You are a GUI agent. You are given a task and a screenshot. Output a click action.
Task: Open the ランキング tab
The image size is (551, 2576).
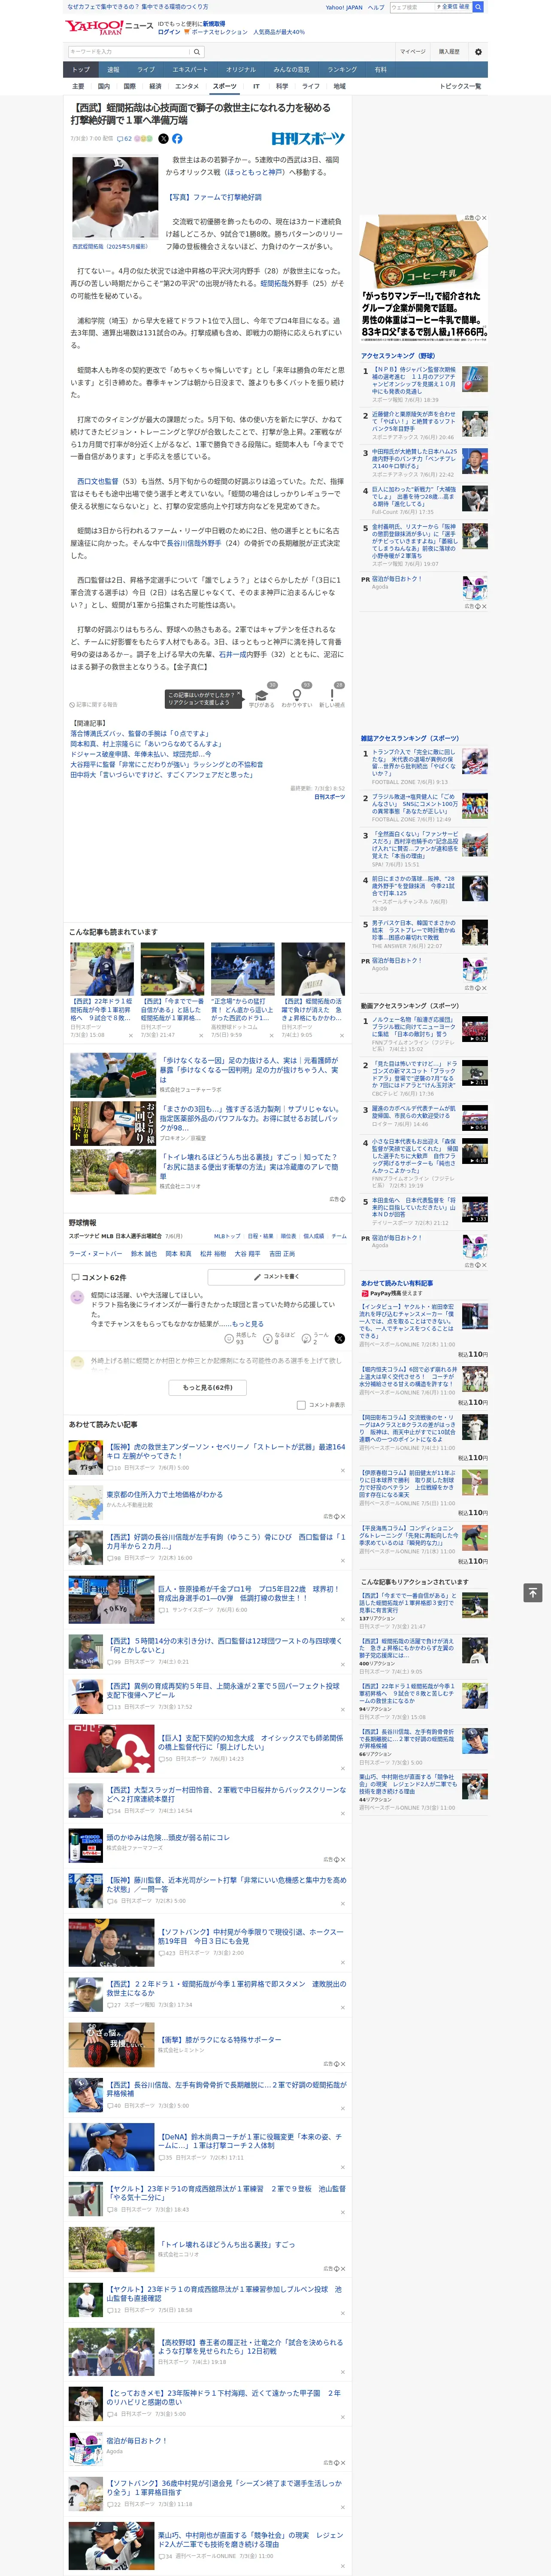tap(342, 70)
